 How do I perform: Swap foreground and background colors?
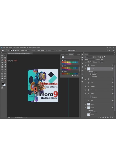(x=5, y=83)
